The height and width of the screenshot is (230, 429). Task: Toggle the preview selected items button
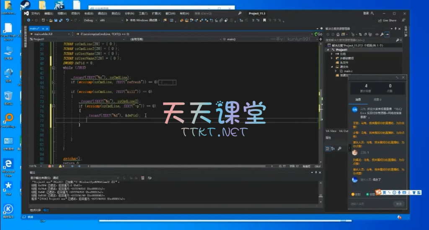387,34
